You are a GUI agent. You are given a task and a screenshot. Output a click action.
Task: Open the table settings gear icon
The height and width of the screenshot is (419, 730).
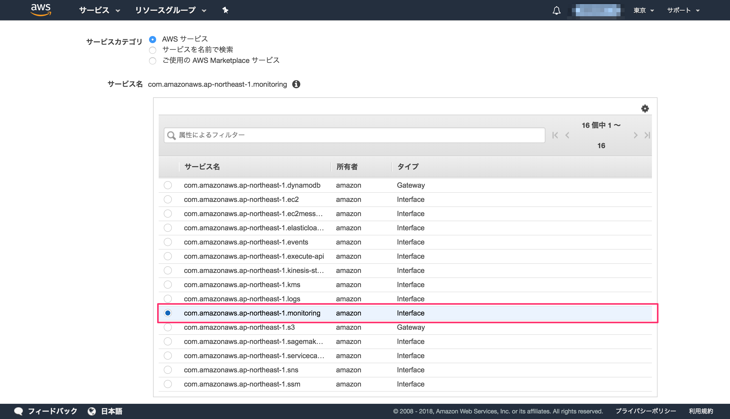645,109
